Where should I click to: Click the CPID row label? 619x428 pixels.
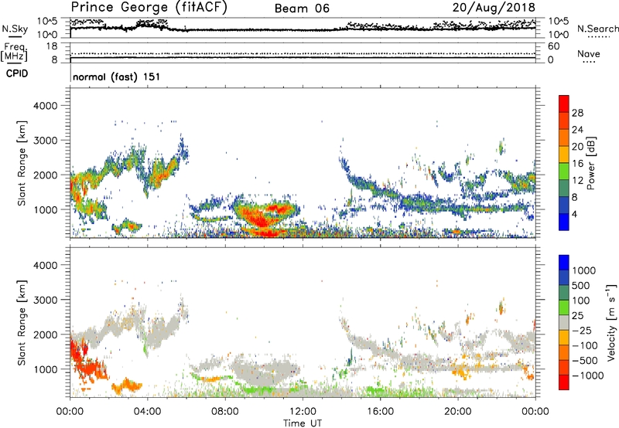click(x=17, y=73)
